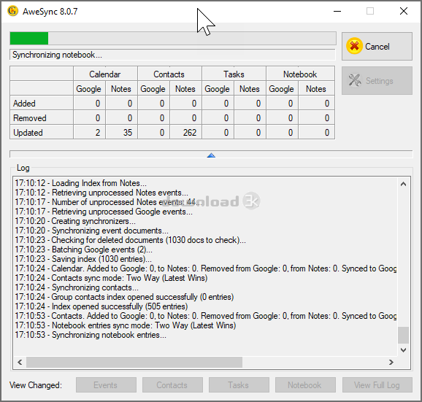Click log line 'Retrieving unprocessed Google events...'
Image resolution: width=422 pixels, height=402 pixels.
pos(104,212)
